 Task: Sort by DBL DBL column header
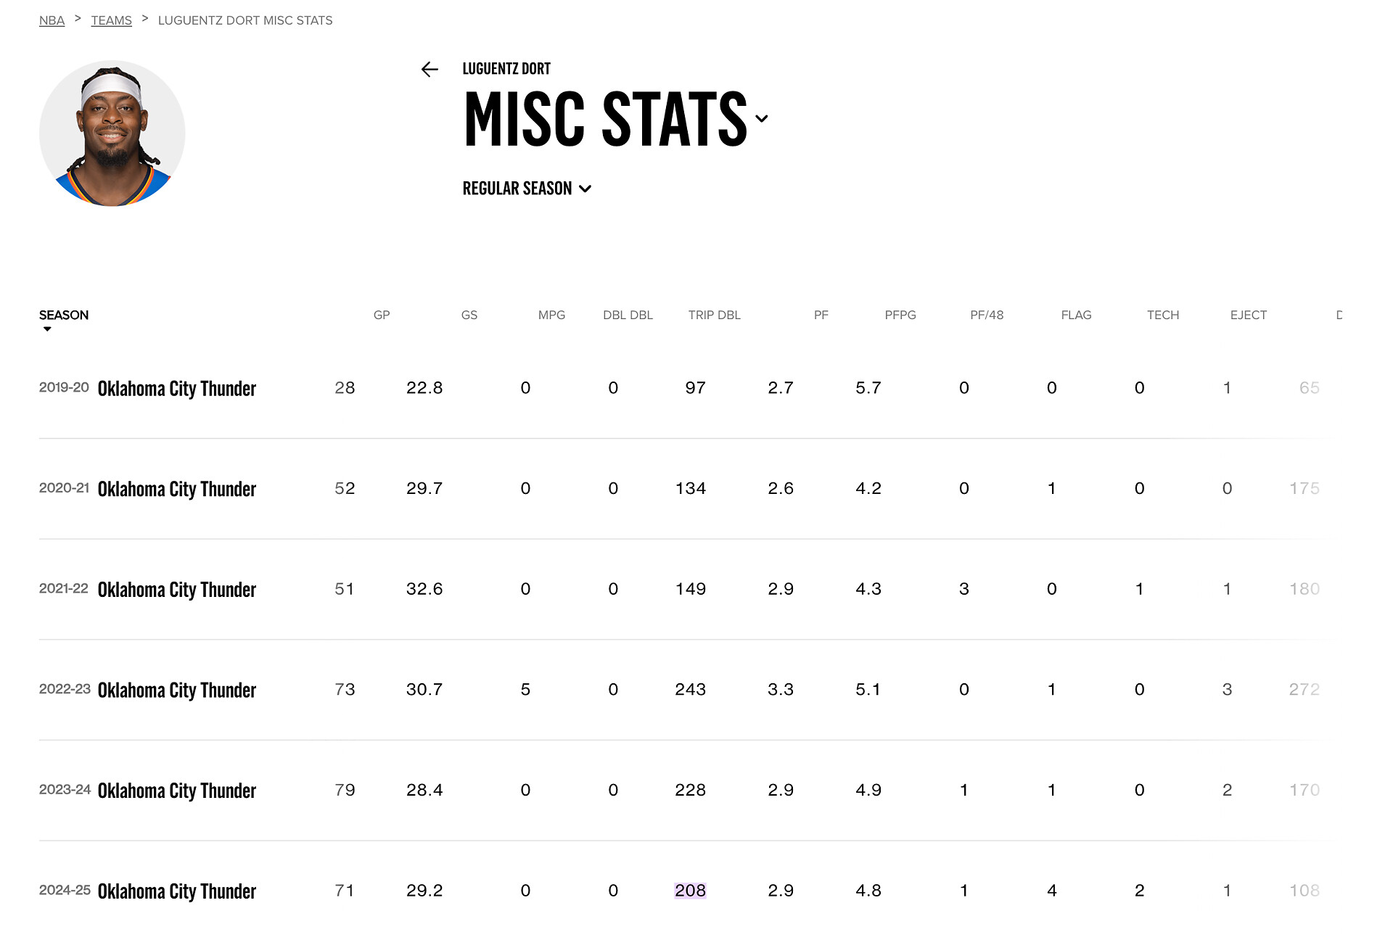628,315
